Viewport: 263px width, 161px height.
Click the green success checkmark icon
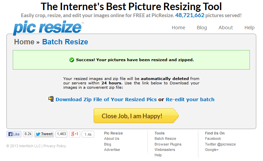pos(72,60)
